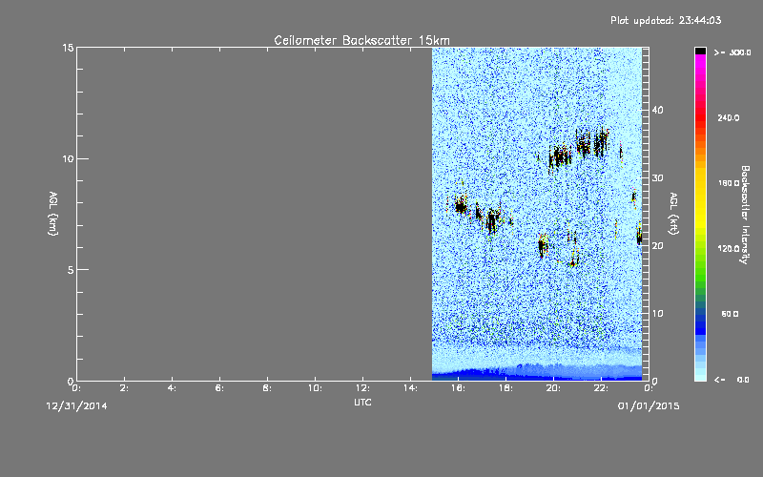This screenshot has width=763, height=477.
Task: Click the light cyan bottom of colorbar
Action: point(700,372)
